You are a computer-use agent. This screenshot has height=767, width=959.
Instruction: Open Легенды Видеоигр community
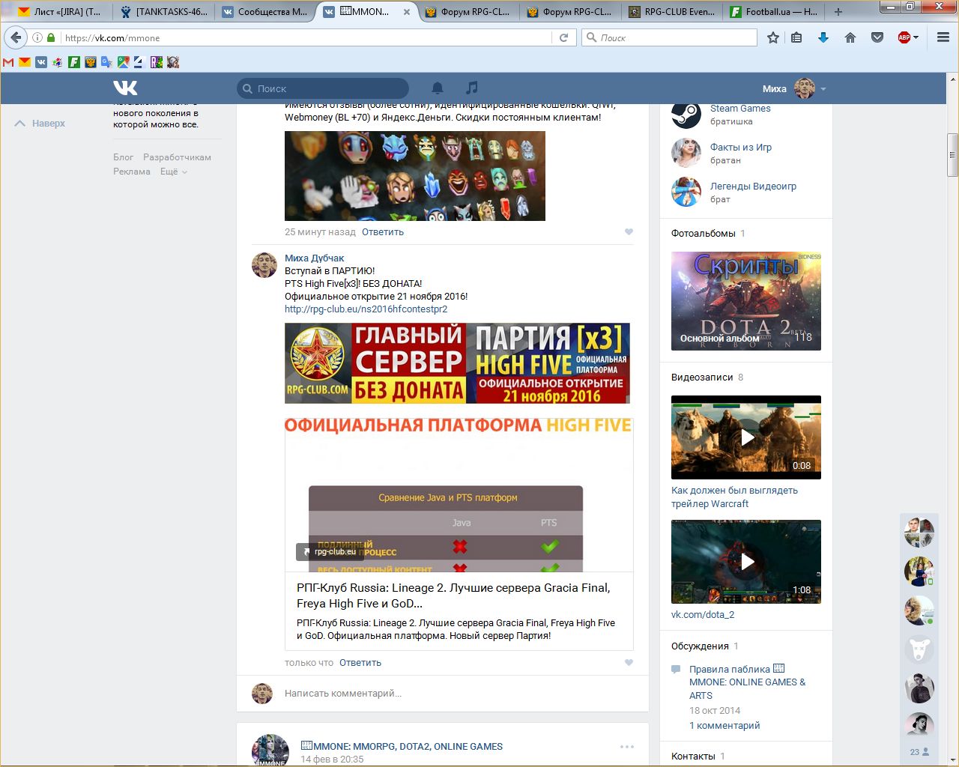click(753, 186)
